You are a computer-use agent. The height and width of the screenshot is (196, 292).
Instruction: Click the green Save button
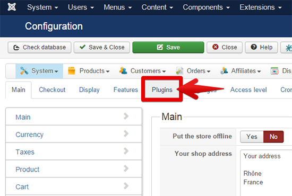168,47
